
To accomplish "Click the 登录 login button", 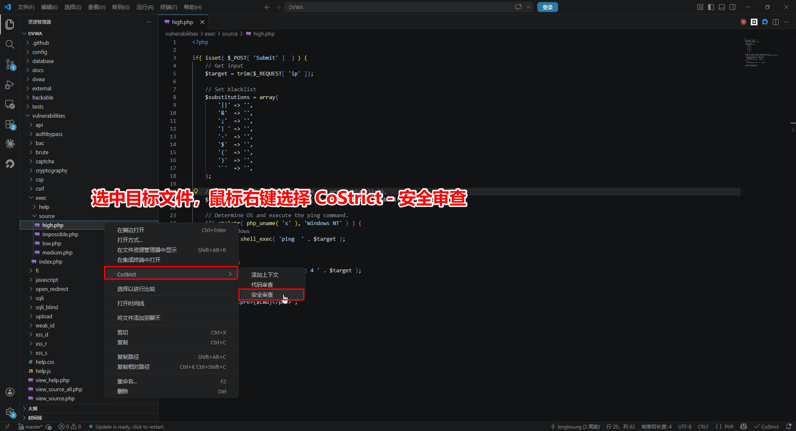I will 547,7.
